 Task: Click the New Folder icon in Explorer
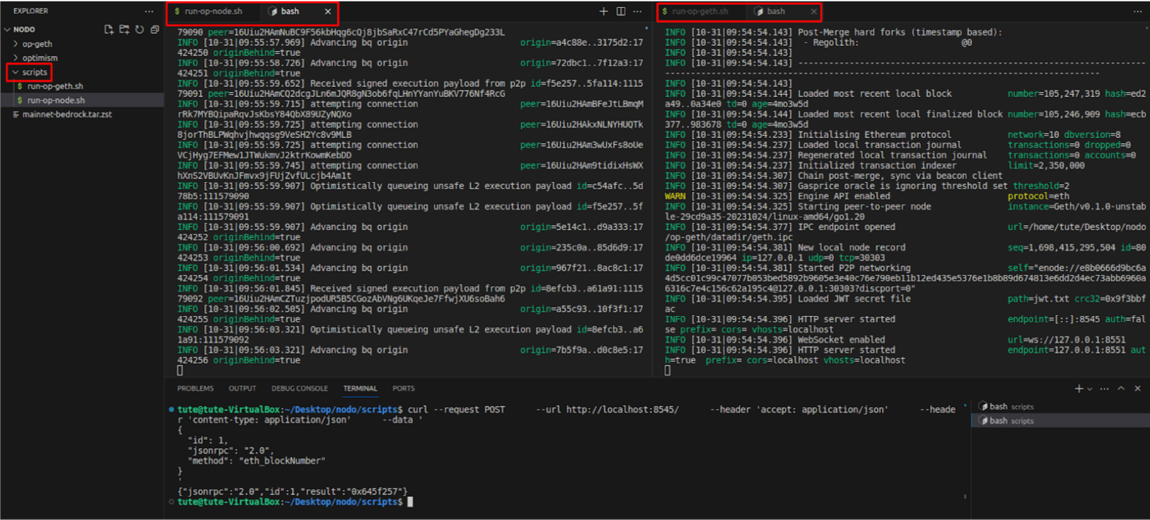click(124, 29)
